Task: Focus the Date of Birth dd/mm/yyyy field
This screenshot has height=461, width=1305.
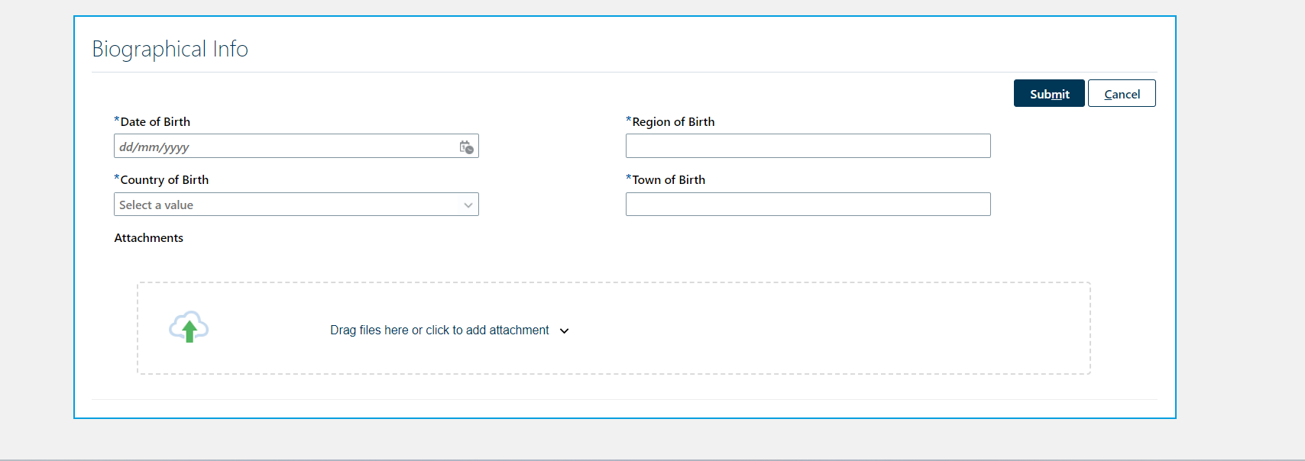Action: pyautogui.click(x=286, y=146)
